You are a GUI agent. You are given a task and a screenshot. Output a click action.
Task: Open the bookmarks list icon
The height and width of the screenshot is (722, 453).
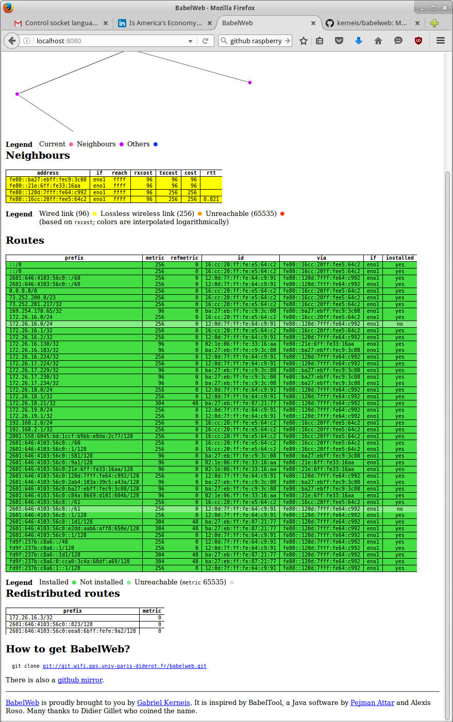[x=320, y=41]
